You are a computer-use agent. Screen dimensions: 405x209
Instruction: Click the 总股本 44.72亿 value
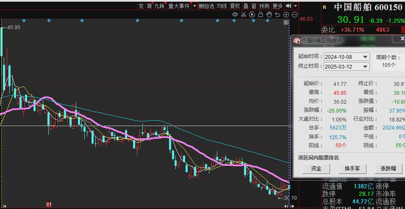pos(363,201)
